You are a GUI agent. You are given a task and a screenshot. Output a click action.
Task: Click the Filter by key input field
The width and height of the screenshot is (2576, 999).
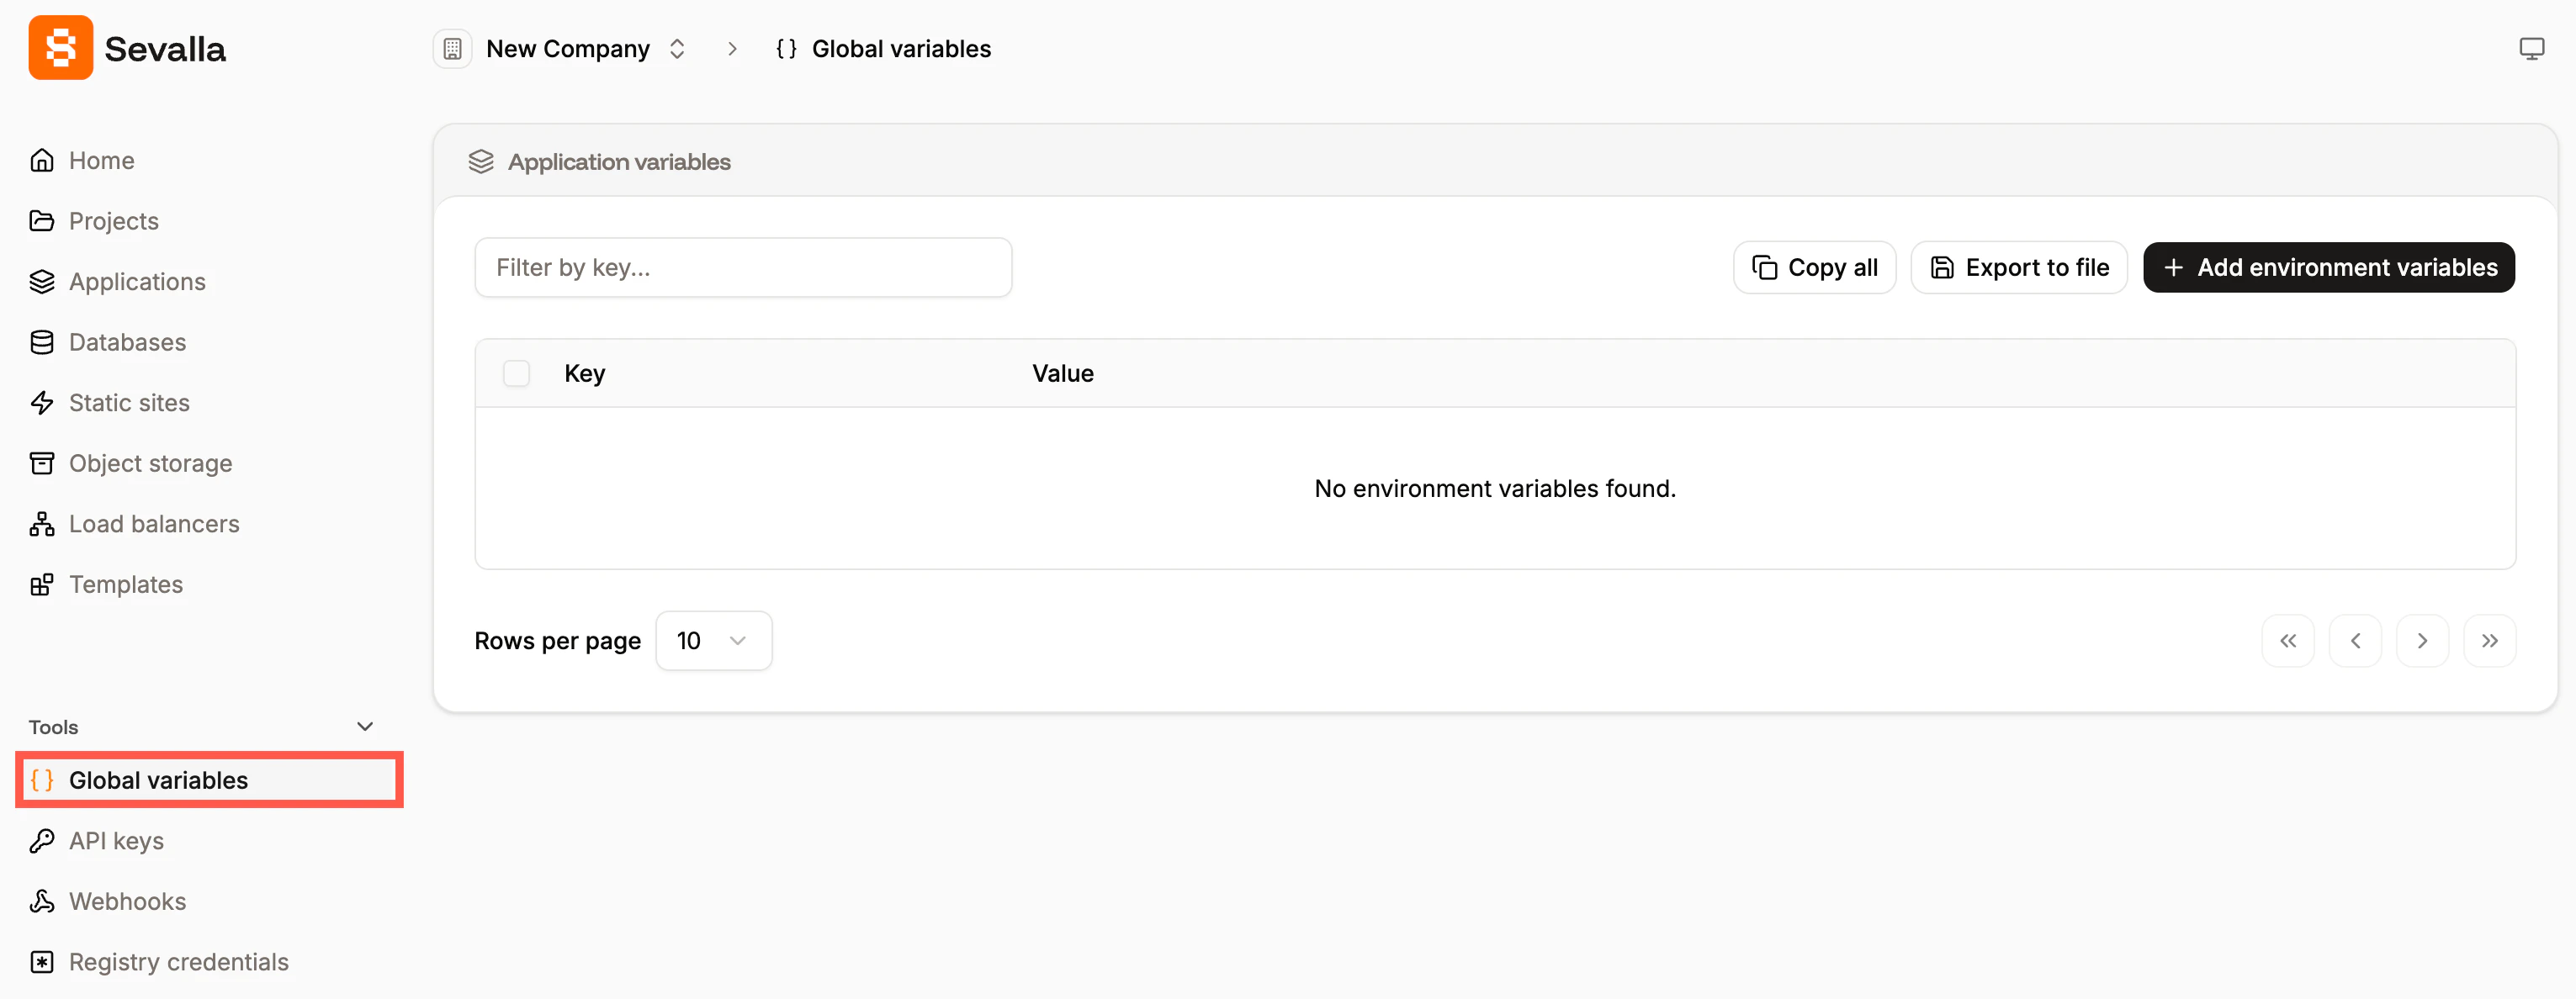tap(743, 267)
